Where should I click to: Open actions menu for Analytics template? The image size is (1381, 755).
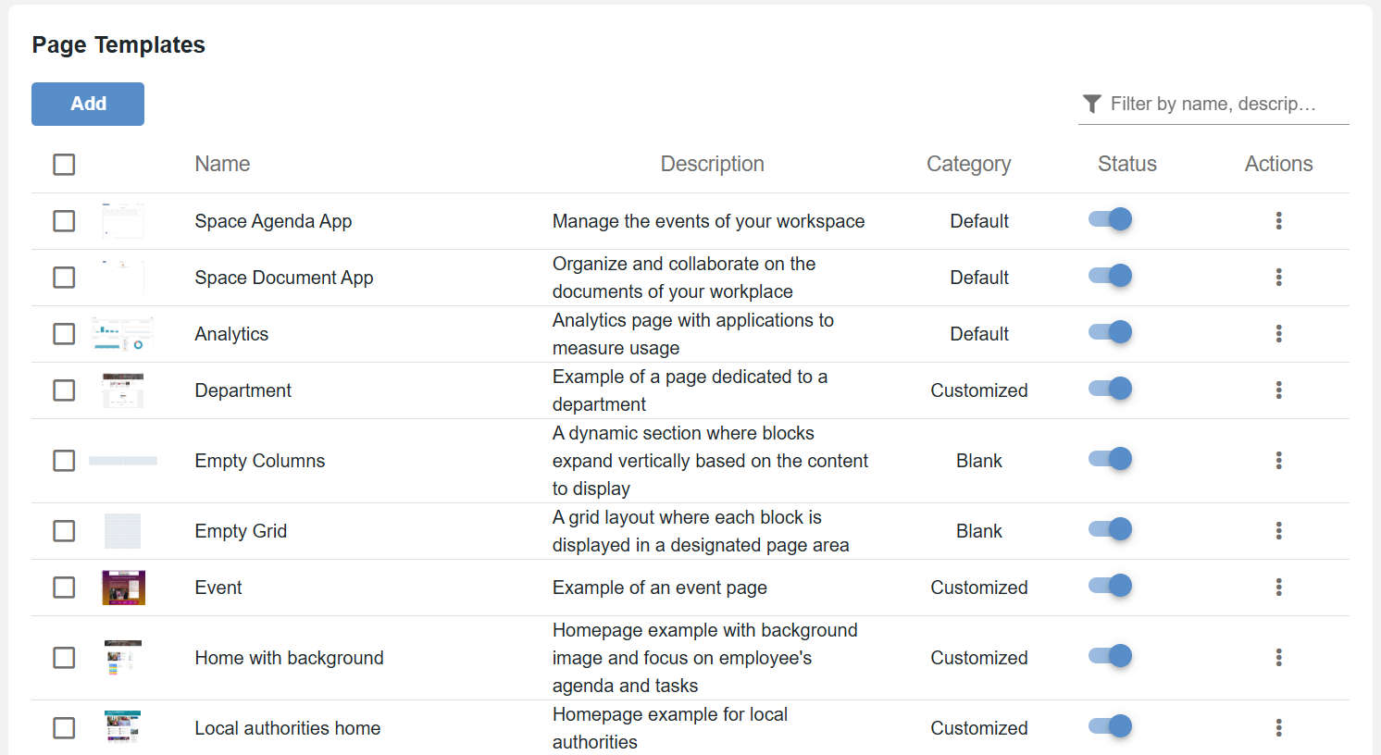point(1278,333)
